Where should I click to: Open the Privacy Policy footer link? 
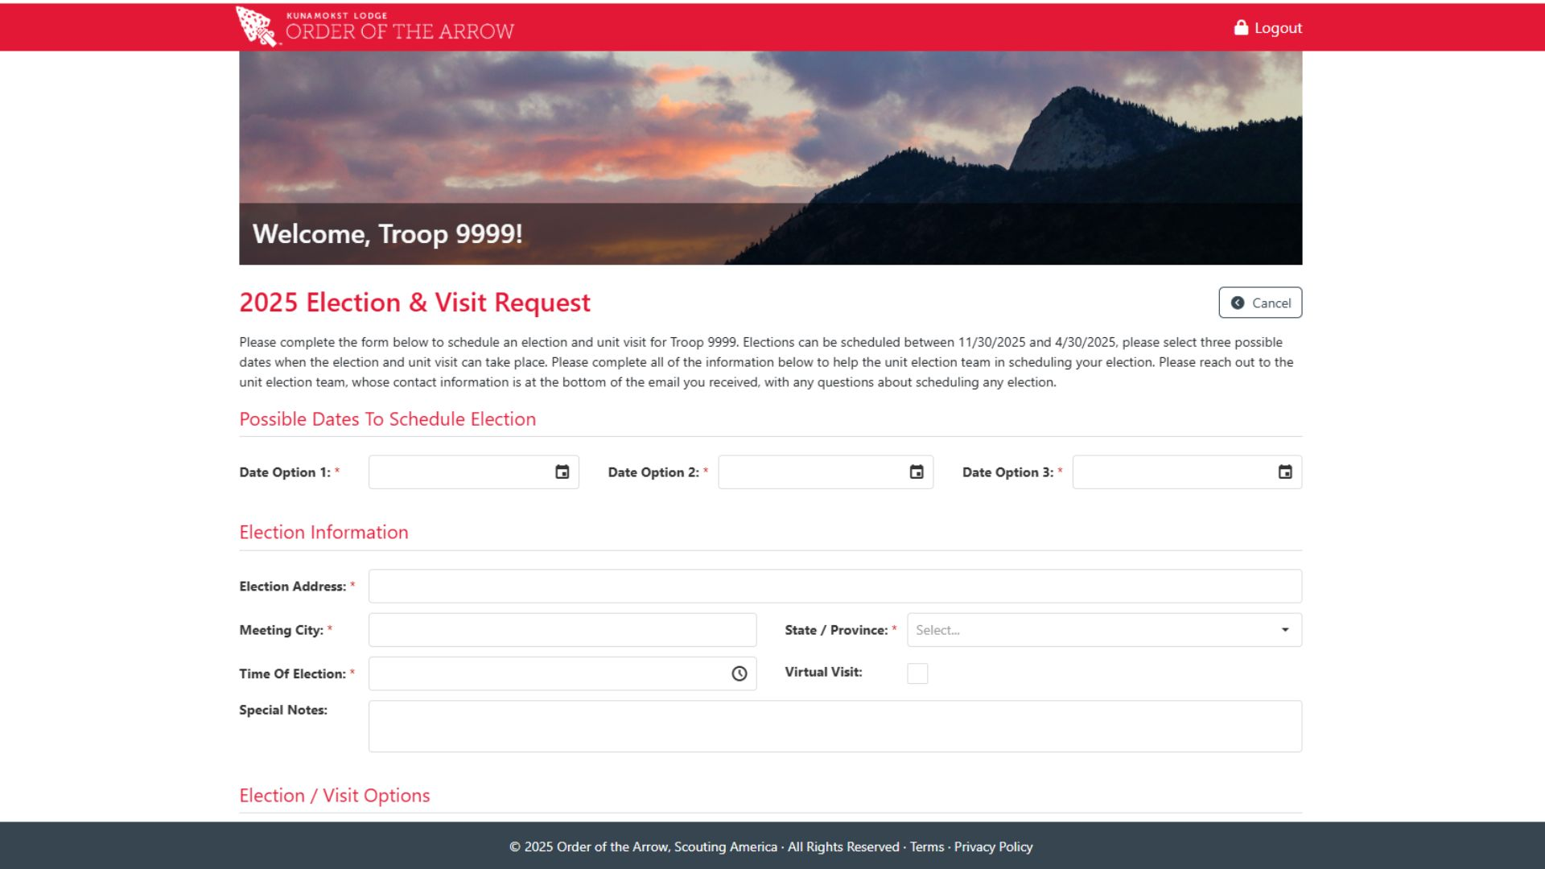click(993, 847)
